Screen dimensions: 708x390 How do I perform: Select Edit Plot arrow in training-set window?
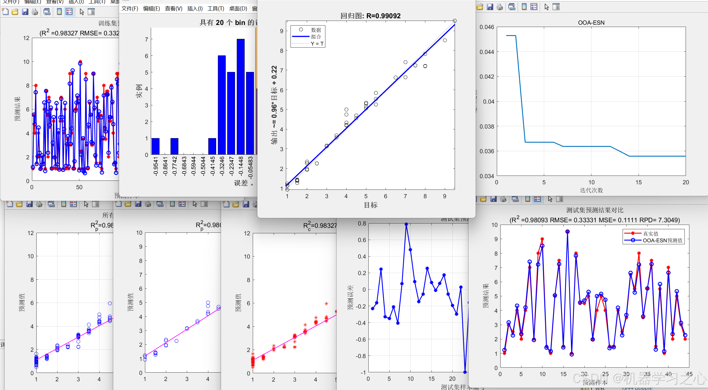(82, 12)
